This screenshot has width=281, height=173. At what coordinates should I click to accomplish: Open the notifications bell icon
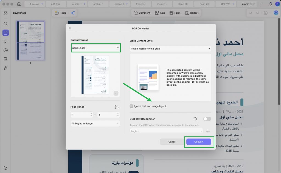[270, 4]
